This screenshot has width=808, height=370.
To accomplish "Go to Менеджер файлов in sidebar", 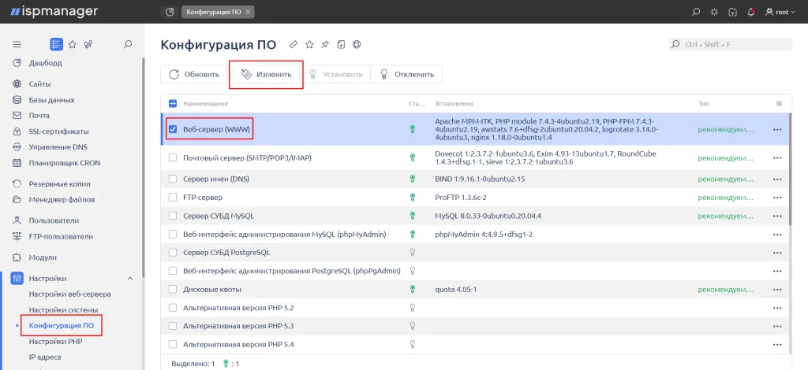I will point(62,199).
